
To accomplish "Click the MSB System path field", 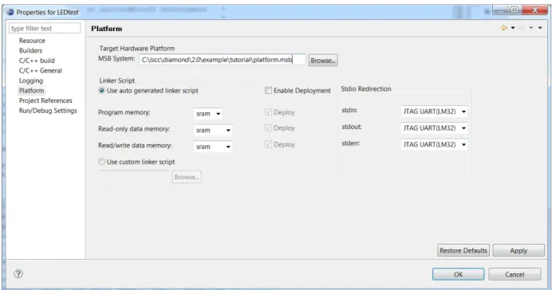I will pos(222,60).
